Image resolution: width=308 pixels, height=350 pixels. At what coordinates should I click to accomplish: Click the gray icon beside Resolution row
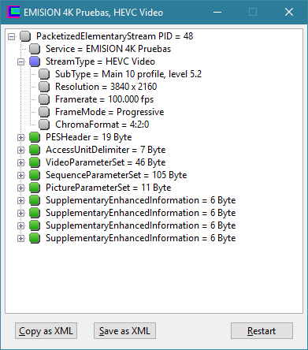[x=44, y=87]
